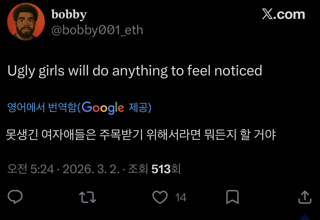Open the @bobby001_eth handle
The height and width of the screenshot is (220, 320).
(x=97, y=30)
